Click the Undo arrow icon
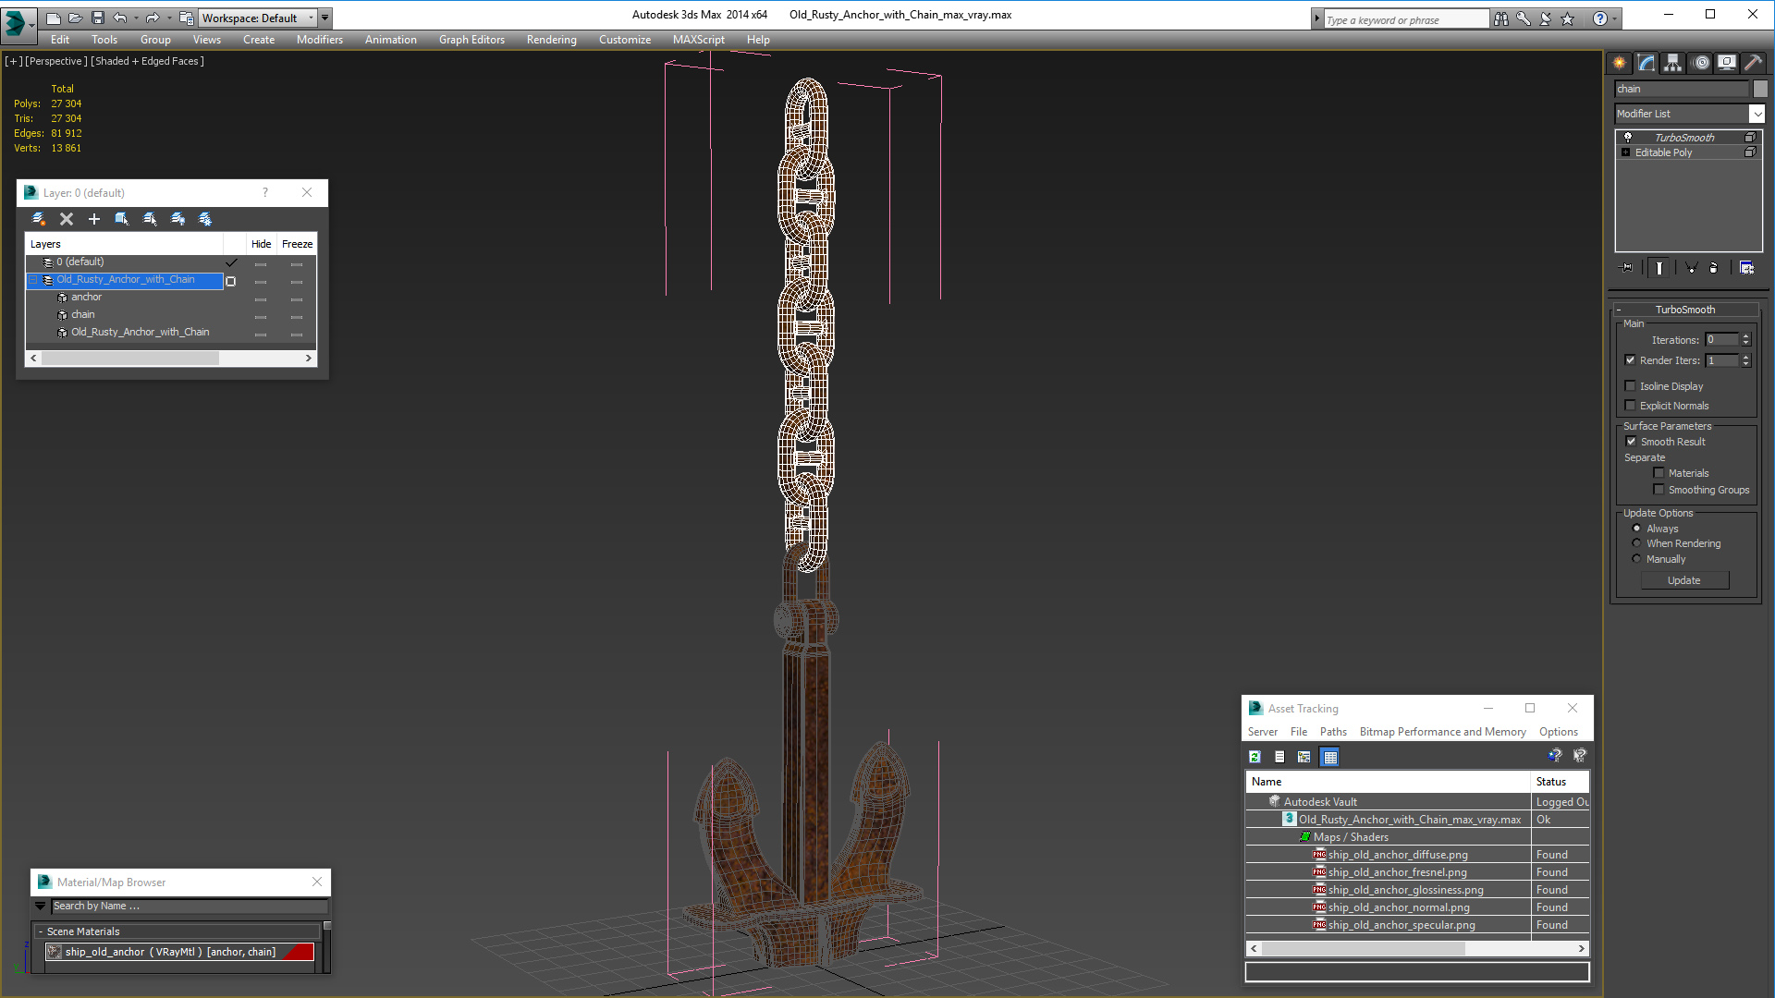Viewport: 1775px width, 998px height. point(119,18)
